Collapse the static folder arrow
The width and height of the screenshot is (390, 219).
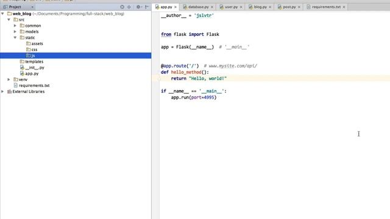tap(15, 38)
